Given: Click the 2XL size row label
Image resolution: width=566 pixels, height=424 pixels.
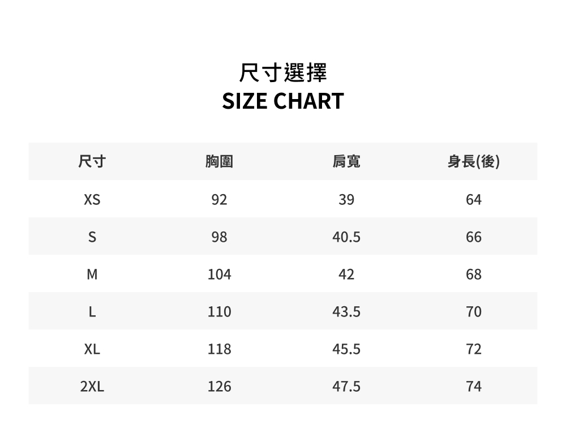Looking at the screenshot, I should pos(92,387).
